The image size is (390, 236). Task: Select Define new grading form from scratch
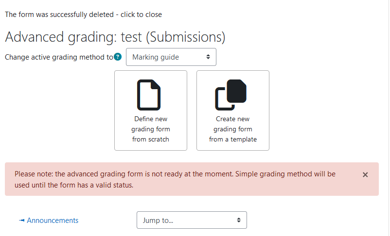(151, 110)
